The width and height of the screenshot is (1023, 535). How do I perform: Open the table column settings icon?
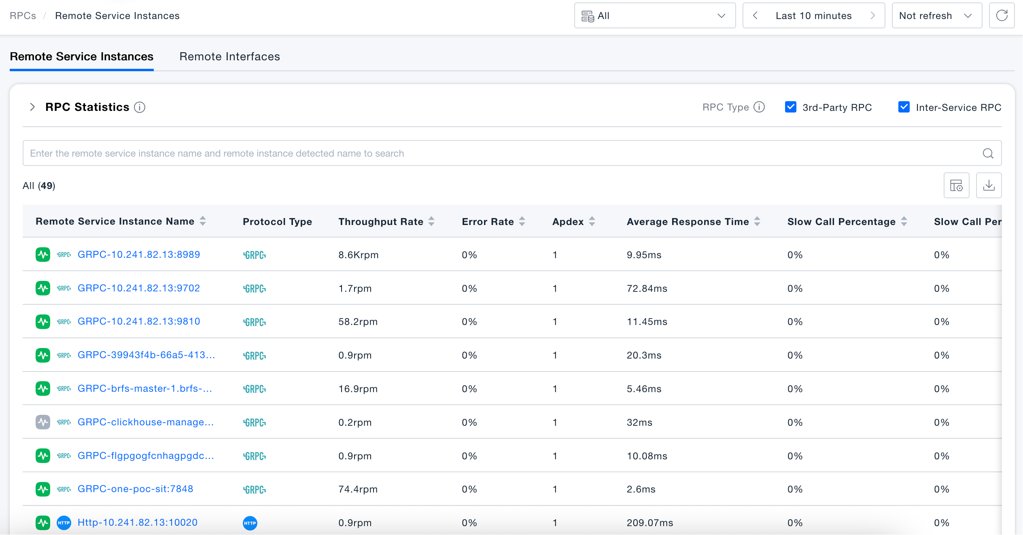pyautogui.click(x=956, y=185)
